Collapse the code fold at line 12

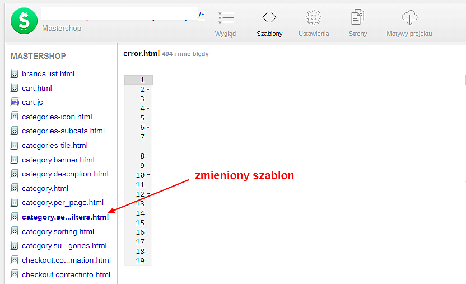[x=148, y=194]
